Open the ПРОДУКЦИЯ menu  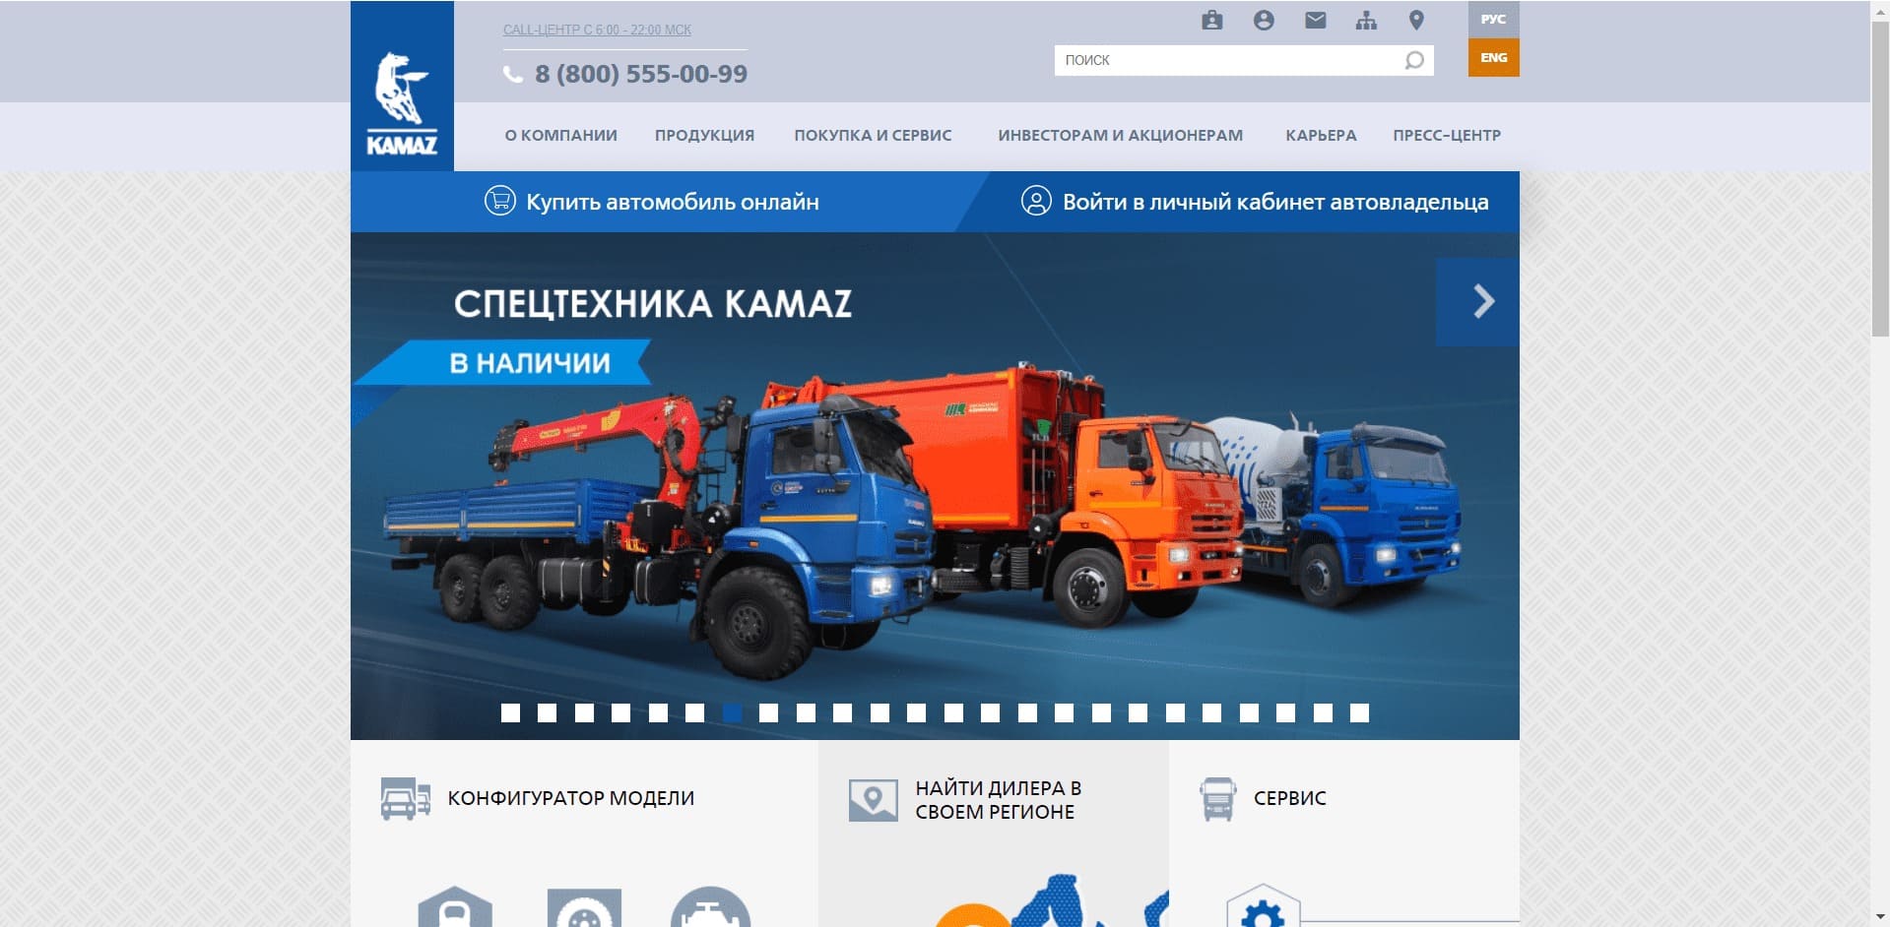pyautogui.click(x=704, y=136)
